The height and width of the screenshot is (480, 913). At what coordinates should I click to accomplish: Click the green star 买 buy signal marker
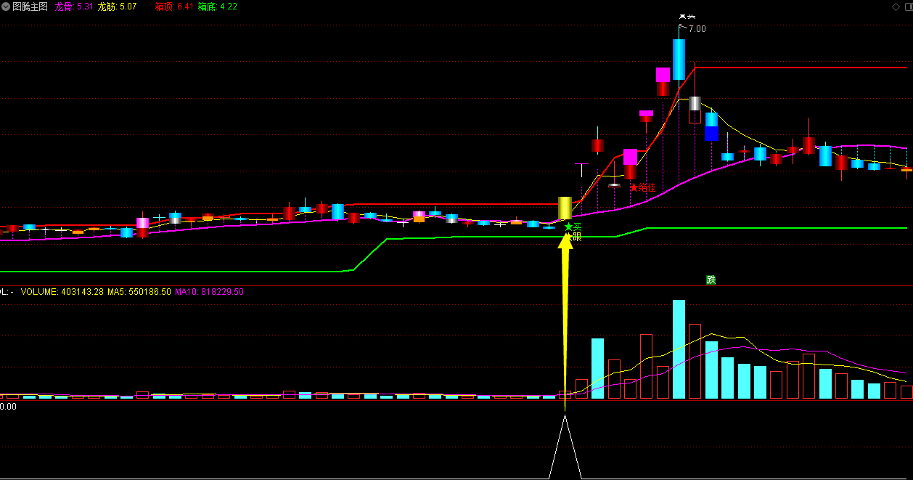click(573, 227)
